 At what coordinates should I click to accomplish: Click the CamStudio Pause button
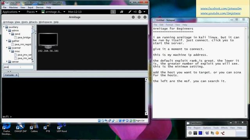[195, 133]
